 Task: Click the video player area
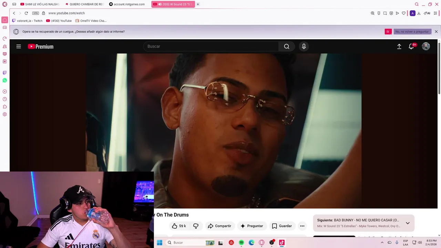(223, 131)
